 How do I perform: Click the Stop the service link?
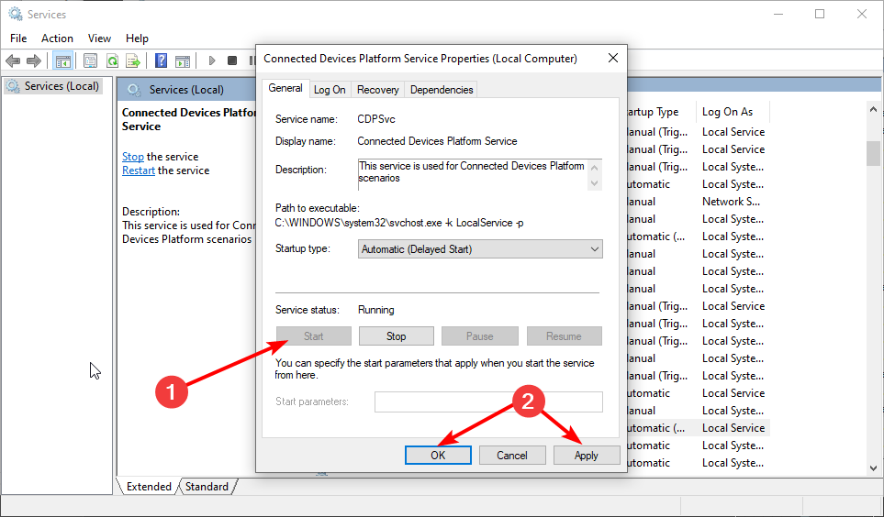coord(133,157)
